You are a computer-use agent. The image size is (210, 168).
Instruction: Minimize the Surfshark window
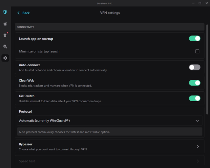(192, 3)
